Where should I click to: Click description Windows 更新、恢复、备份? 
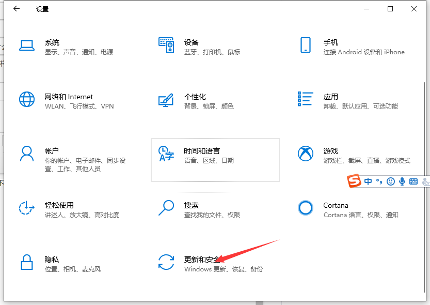[224, 269]
